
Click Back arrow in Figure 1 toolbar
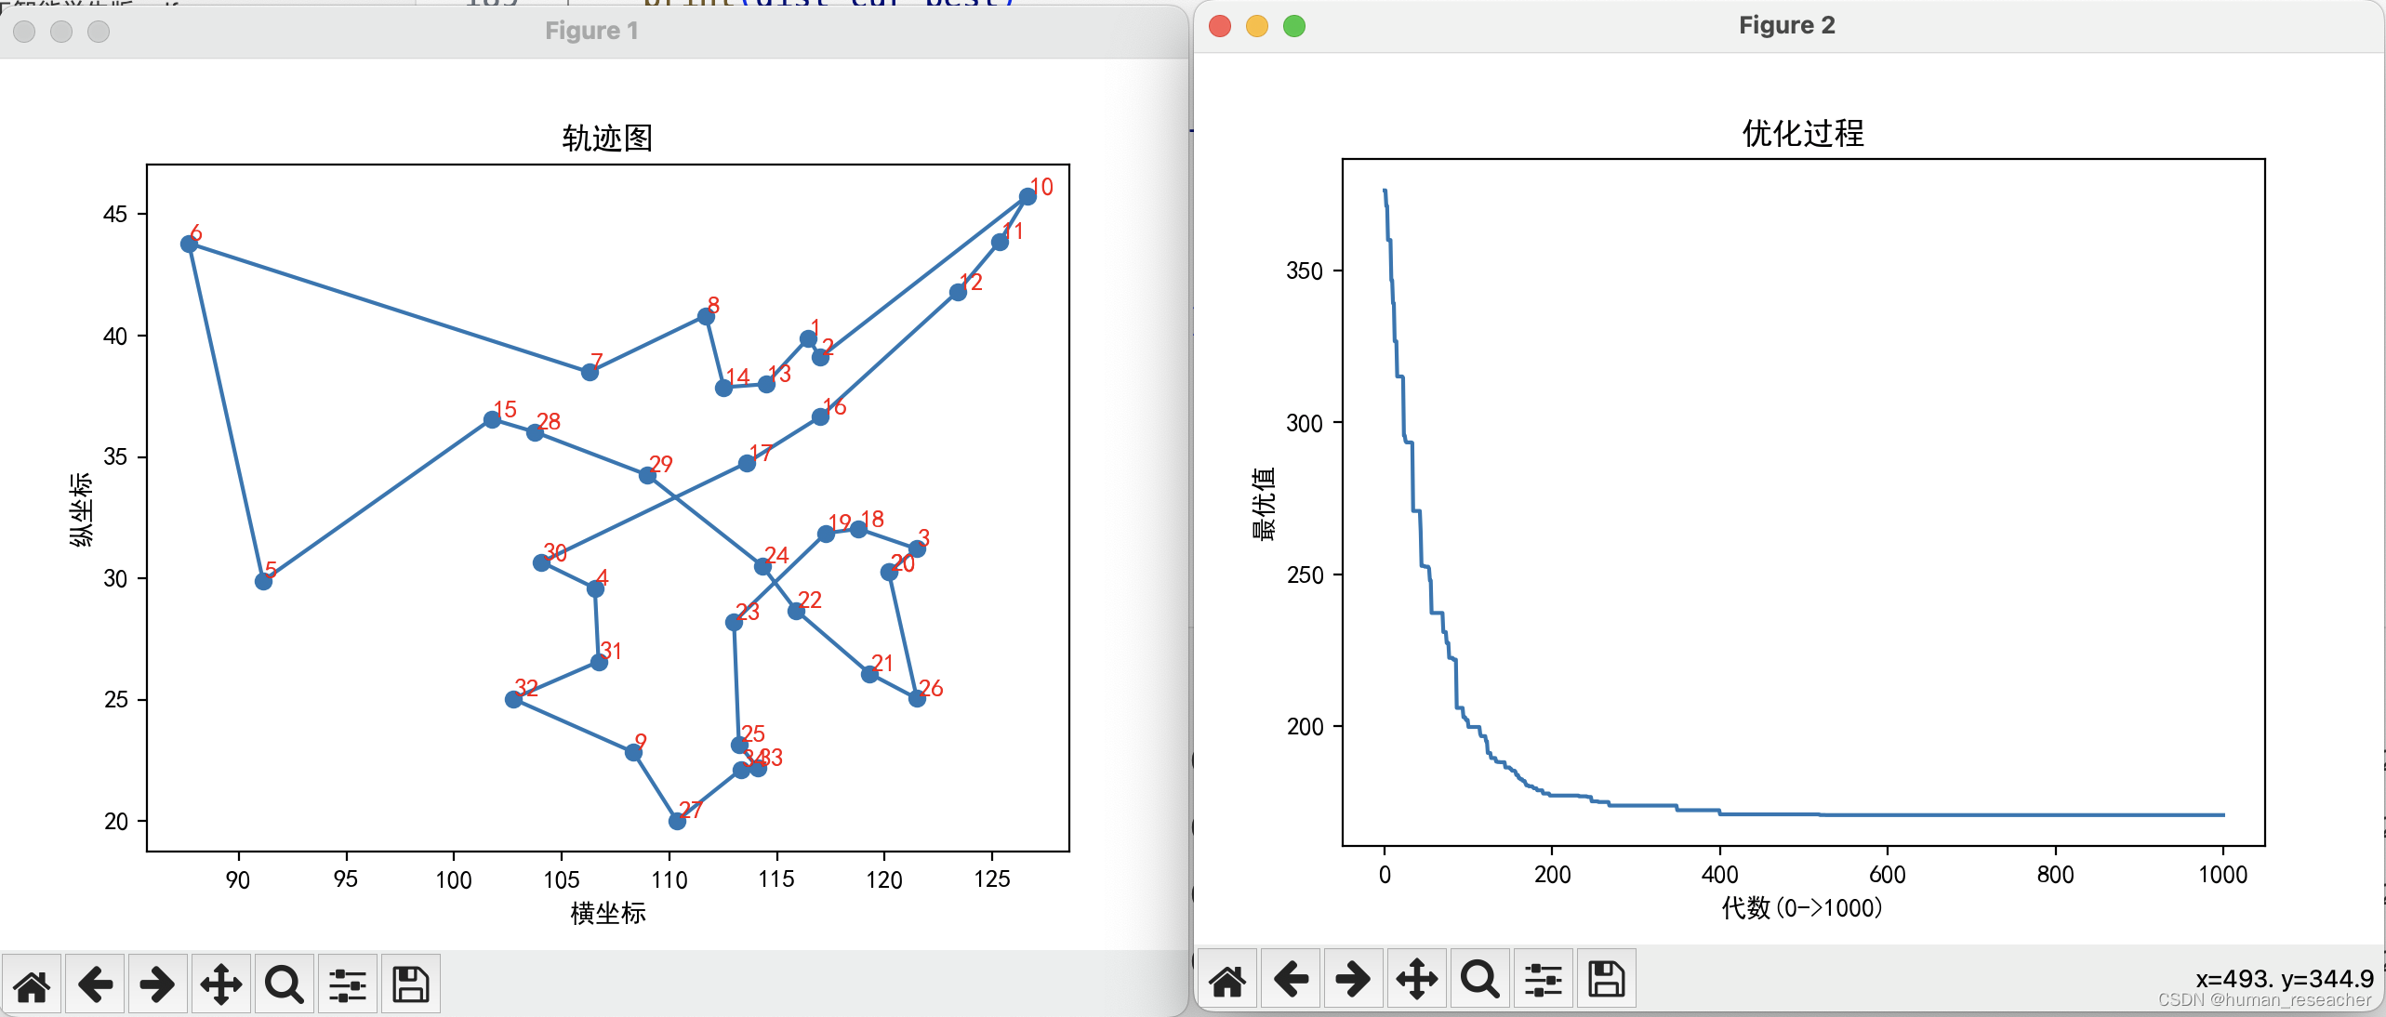click(95, 984)
